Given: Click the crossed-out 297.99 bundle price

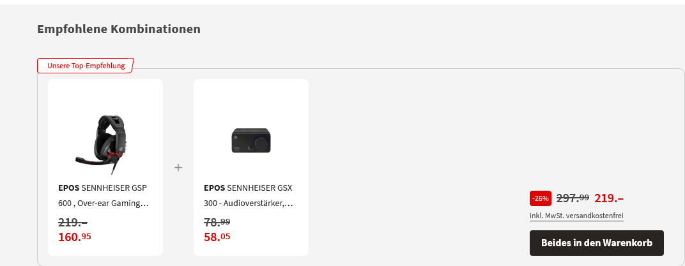Looking at the screenshot, I should click(573, 198).
